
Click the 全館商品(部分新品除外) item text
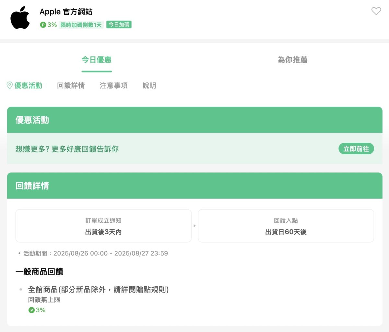click(99, 289)
